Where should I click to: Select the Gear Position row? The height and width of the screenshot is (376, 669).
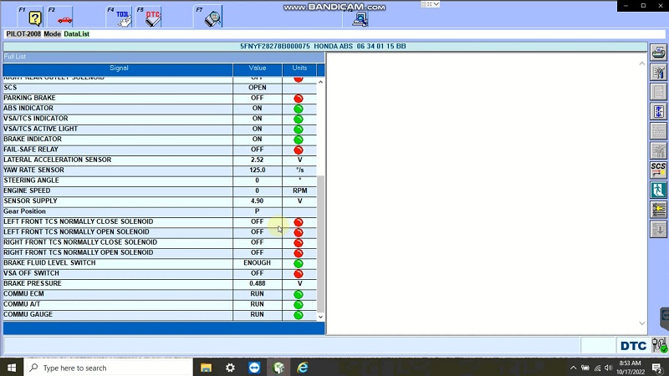tap(160, 211)
